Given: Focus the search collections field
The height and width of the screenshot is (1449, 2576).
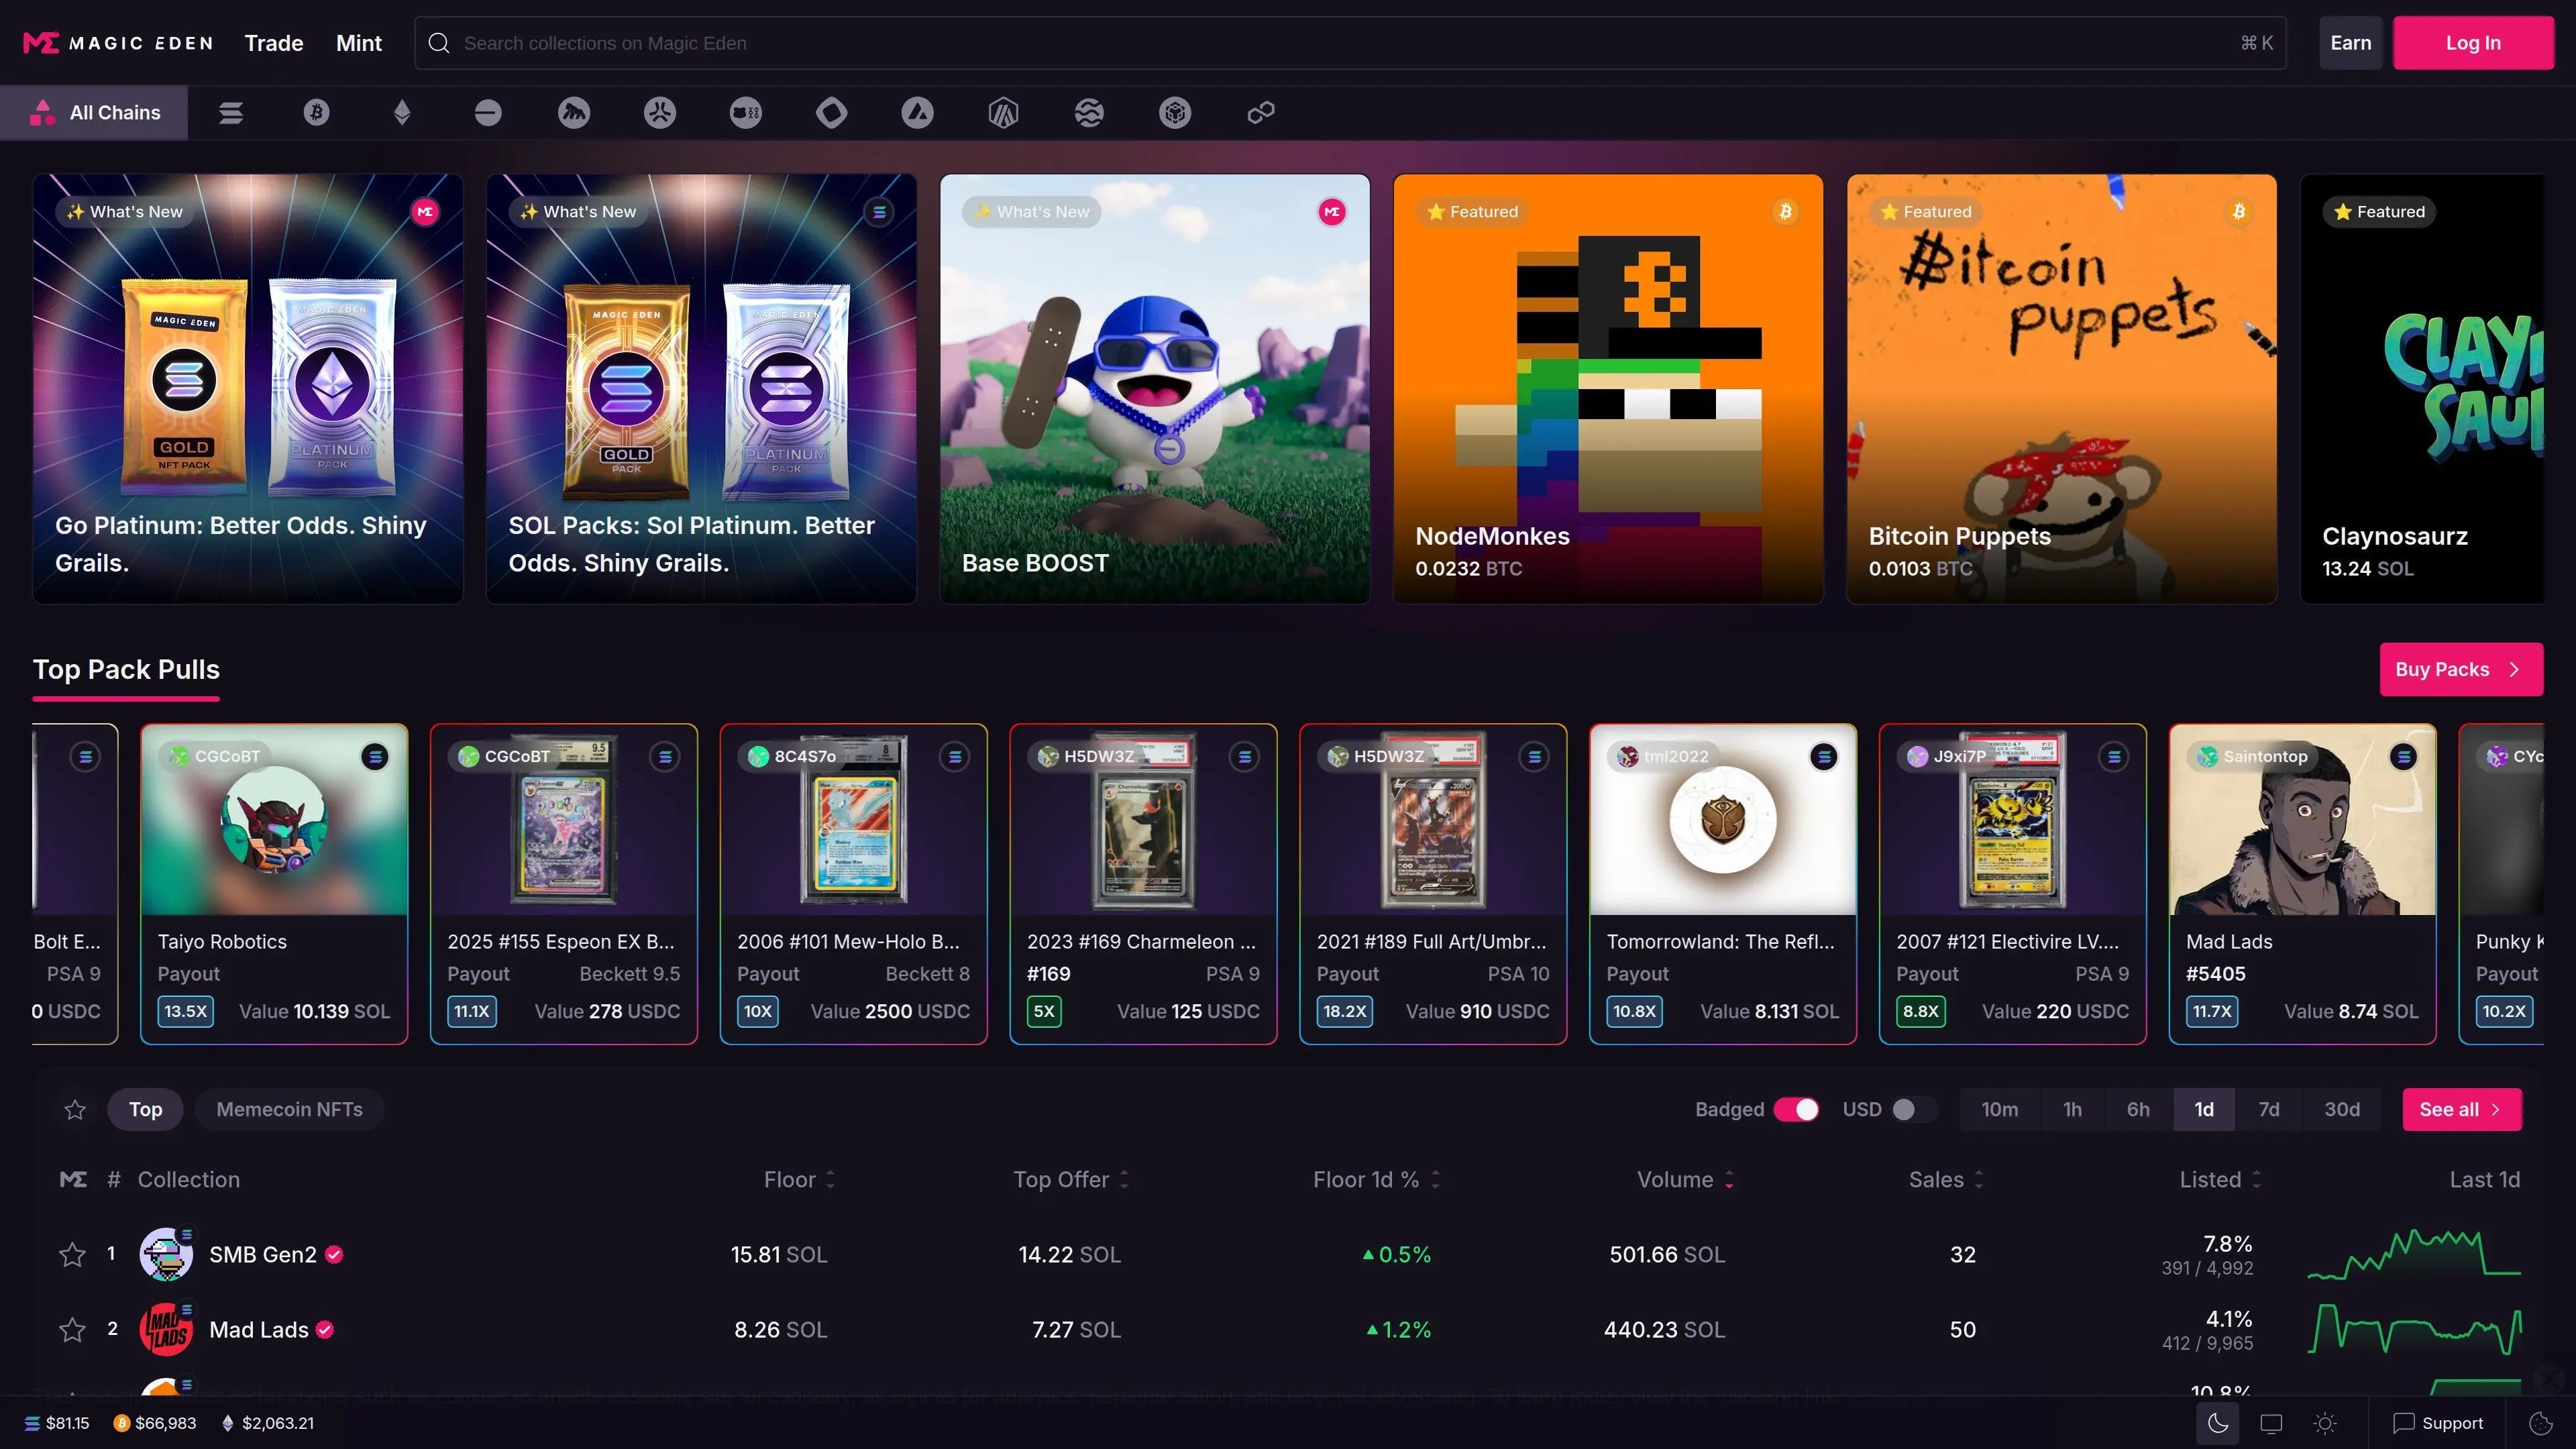Looking at the screenshot, I should coord(1350,43).
